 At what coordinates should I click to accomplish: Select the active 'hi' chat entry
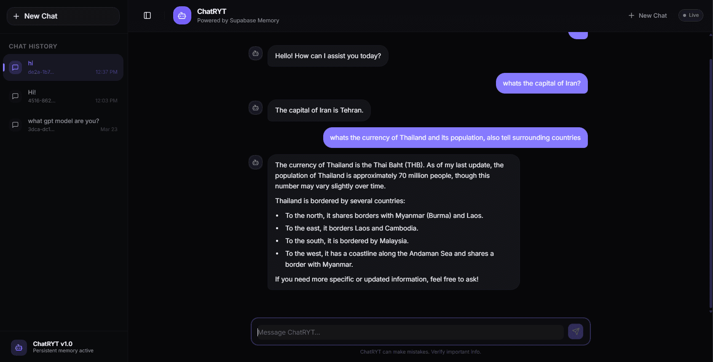coord(63,67)
